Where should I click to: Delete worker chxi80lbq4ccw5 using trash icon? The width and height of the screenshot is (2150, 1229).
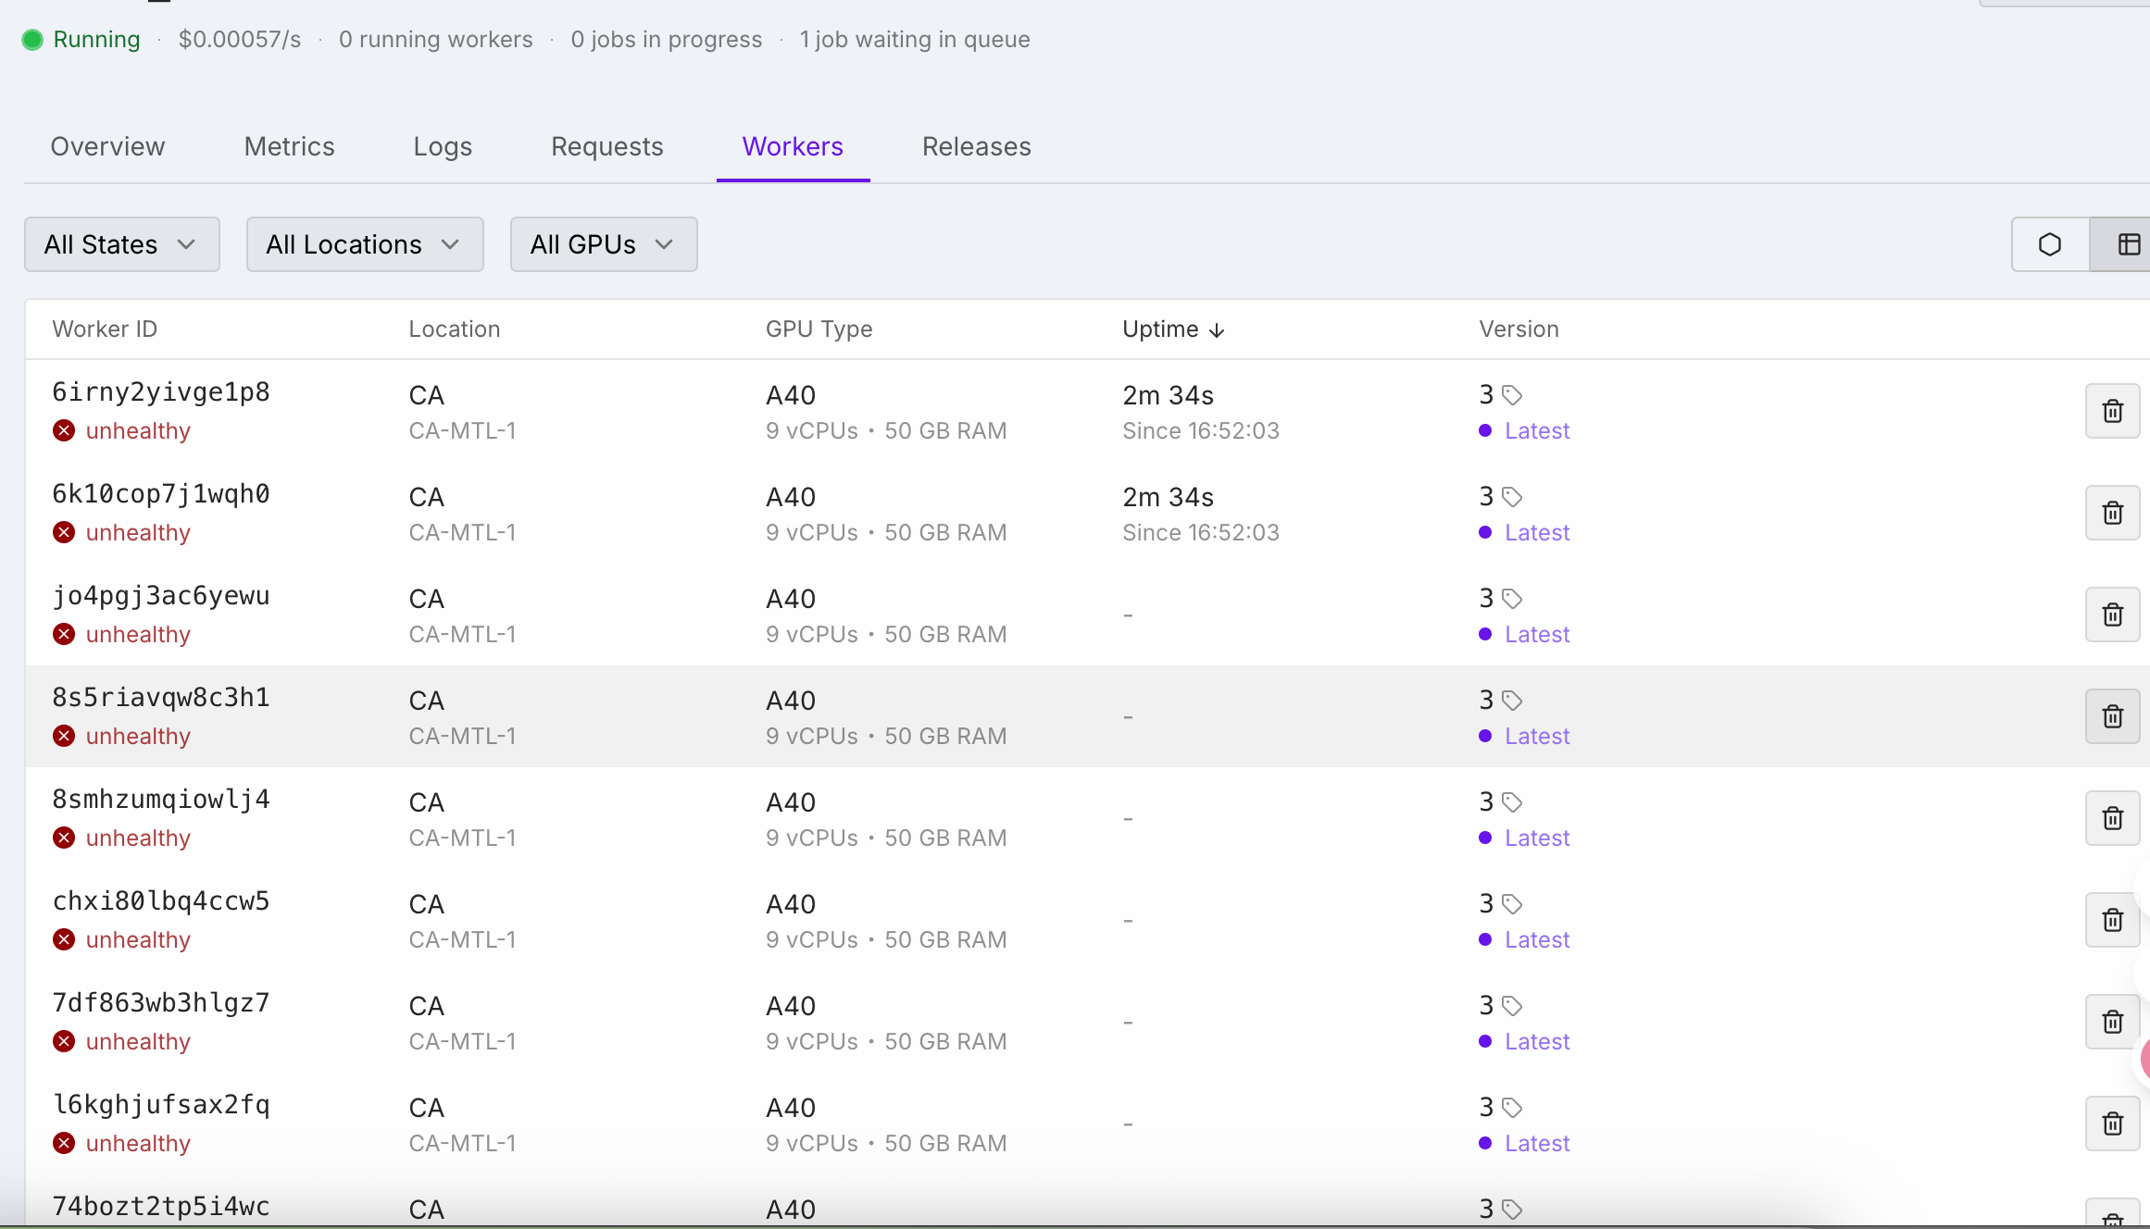coord(2112,920)
